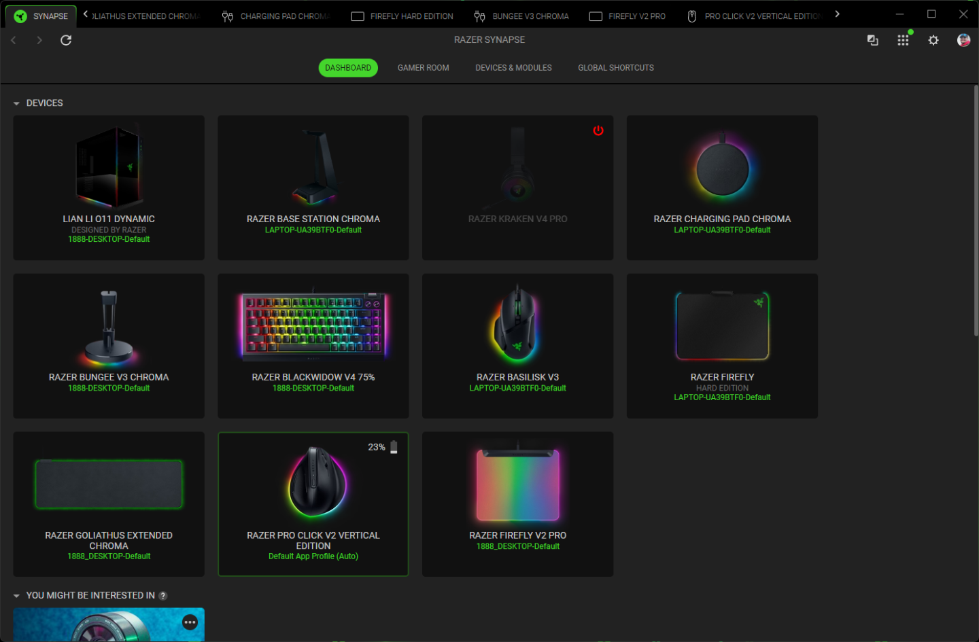This screenshot has width=979, height=642.
Task: Open the Razer Charging Pad Chroma card
Action: tap(722, 188)
